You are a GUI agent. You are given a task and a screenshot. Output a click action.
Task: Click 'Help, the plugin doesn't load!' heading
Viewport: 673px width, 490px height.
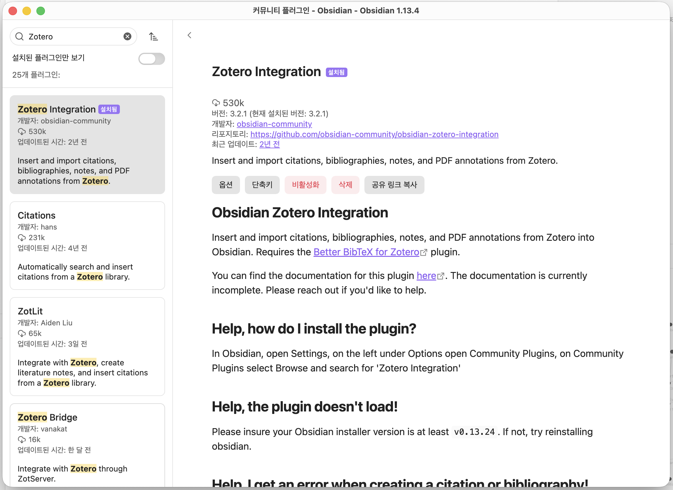[x=305, y=407]
